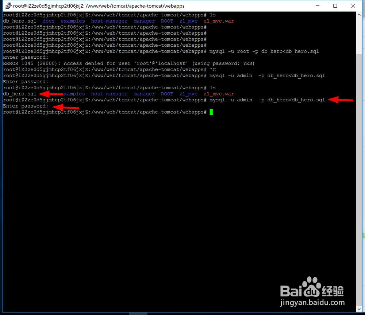Image resolution: width=365 pixels, height=315 pixels.
Task: Click 'manager' in the first ls output
Action: tap(144, 21)
